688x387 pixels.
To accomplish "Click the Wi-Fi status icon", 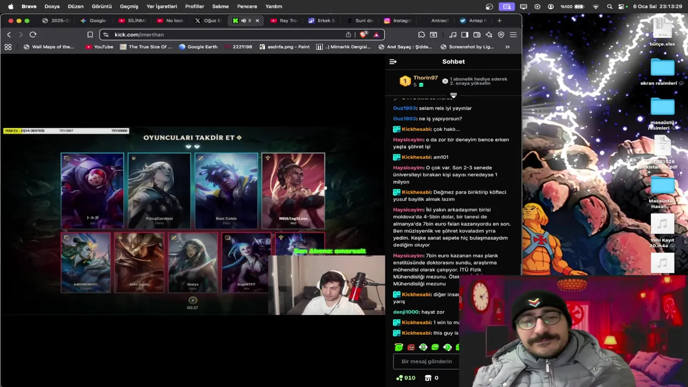I will tap(596, 6).
